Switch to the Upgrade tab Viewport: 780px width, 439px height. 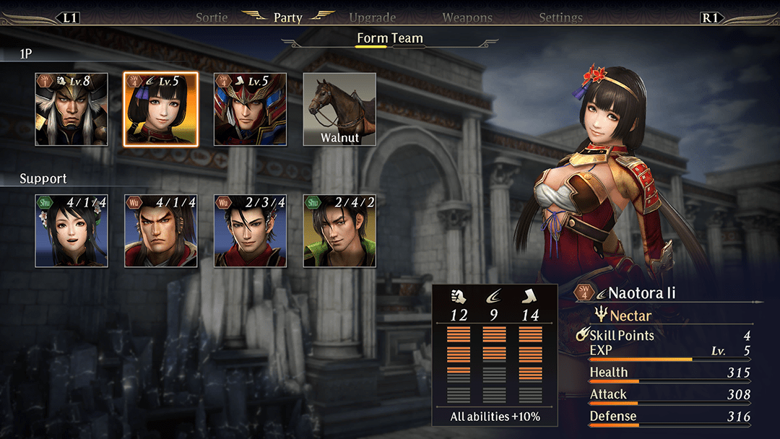click(372, 18)
